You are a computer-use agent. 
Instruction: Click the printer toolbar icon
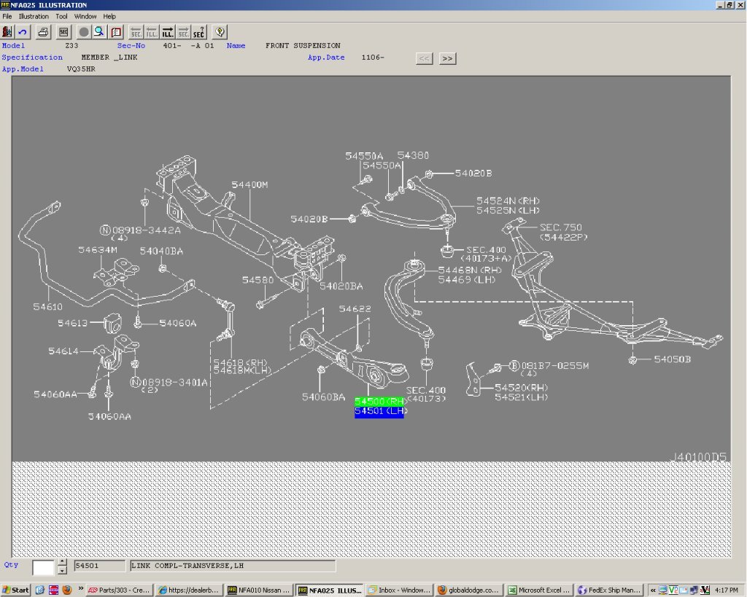coord(43,32)
